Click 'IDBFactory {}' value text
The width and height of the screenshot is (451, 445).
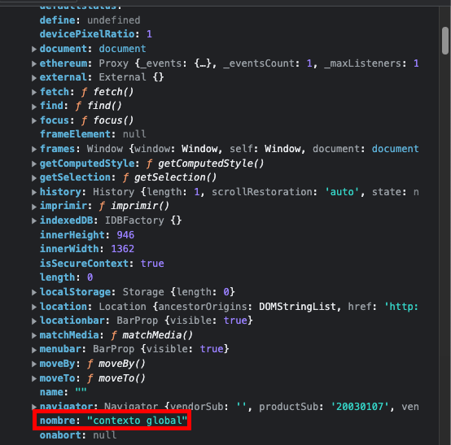(x=143, y=220)
